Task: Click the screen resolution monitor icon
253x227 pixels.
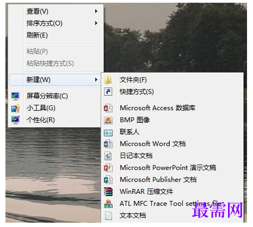Action: (15, 96)
